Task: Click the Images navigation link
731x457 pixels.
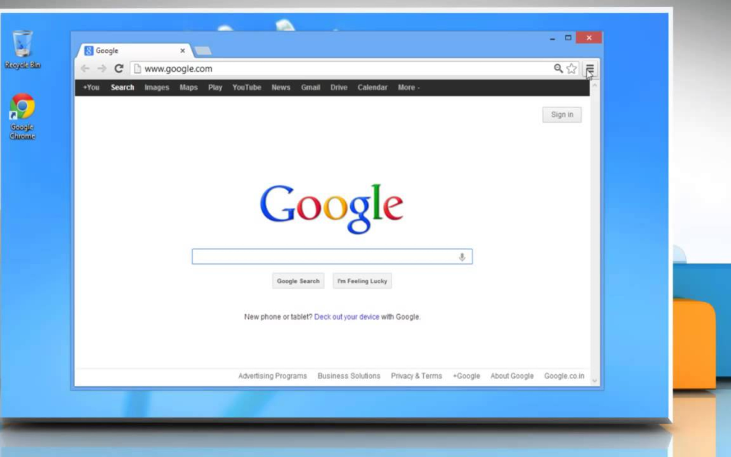Action: point(157,87)
